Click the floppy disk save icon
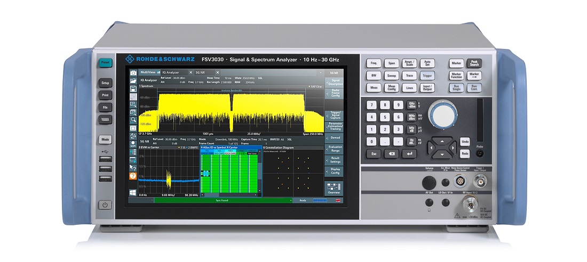 pyautogui.click(x=133, y=88)
